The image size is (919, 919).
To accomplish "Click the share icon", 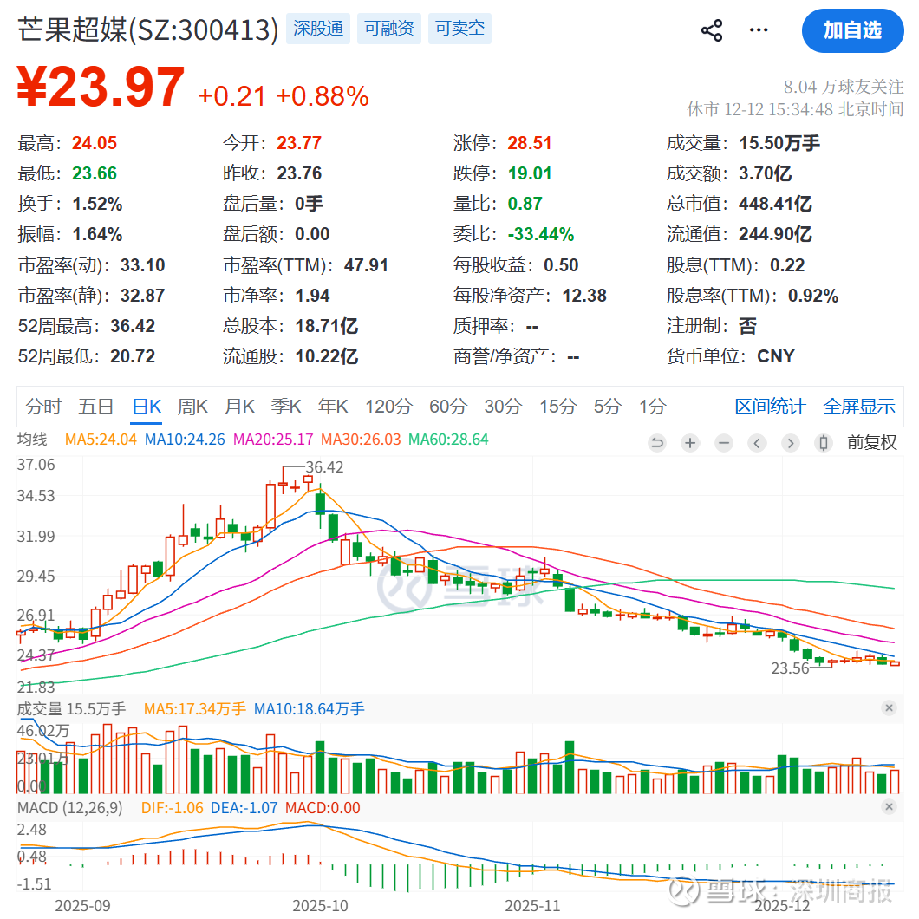I will (x=712, y=29).
